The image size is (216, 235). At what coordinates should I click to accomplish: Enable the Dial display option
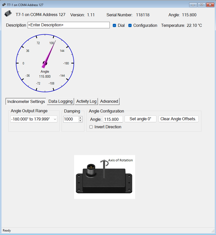point(114,25)
